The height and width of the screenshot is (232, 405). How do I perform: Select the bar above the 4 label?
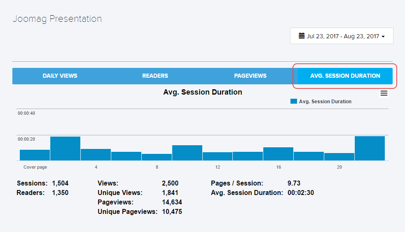96,155
